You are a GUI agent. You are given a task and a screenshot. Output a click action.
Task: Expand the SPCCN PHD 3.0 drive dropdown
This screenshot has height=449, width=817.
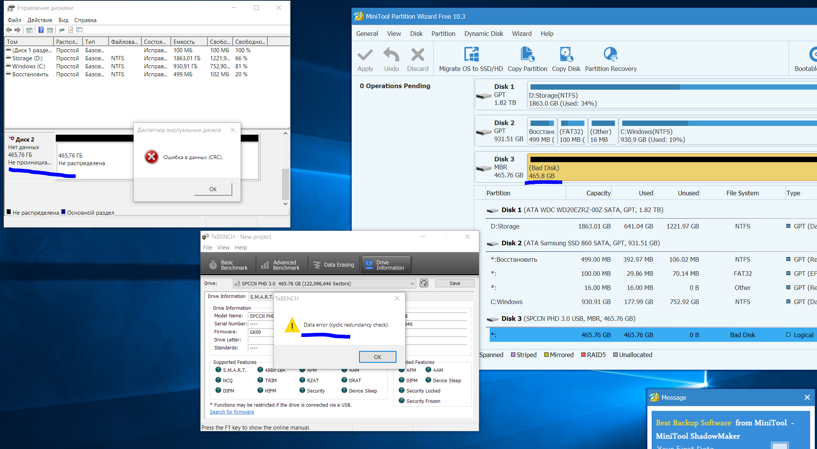click(412, 283)
